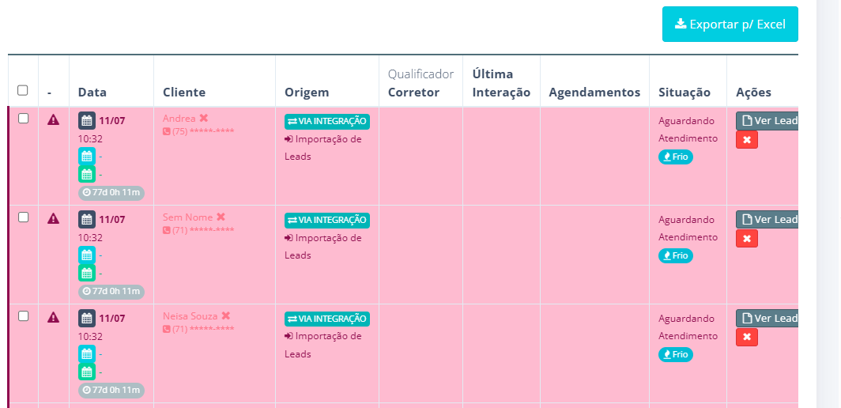This screenshot has width=841, height=408.
Task: Click the cyan calendar icon in Sem Nome's row
Action: (x=87, y=255)
